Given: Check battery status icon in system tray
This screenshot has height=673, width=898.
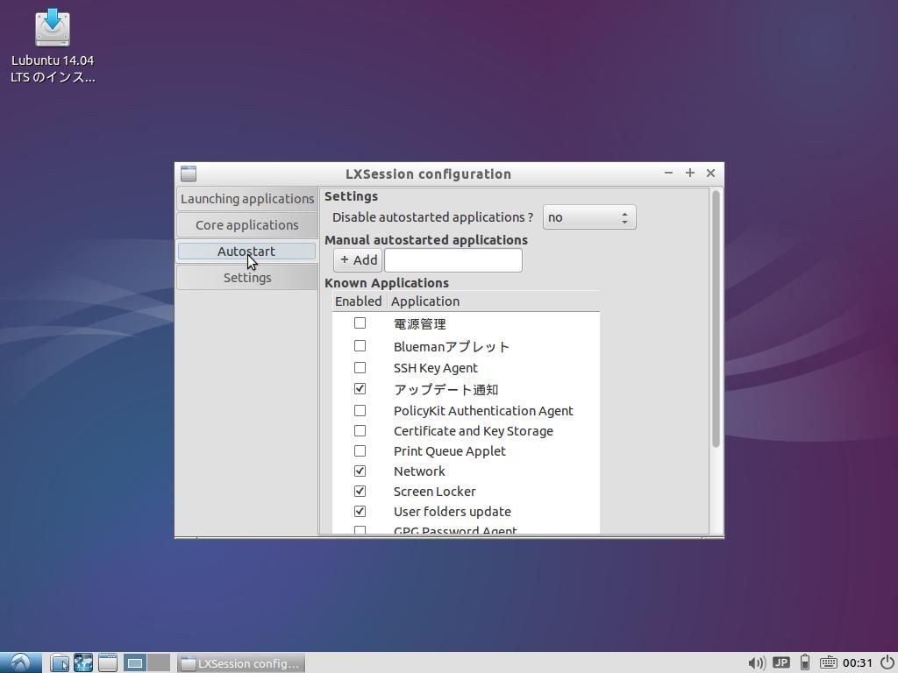Looking at the screenshot, I should [x=803, y=663].
